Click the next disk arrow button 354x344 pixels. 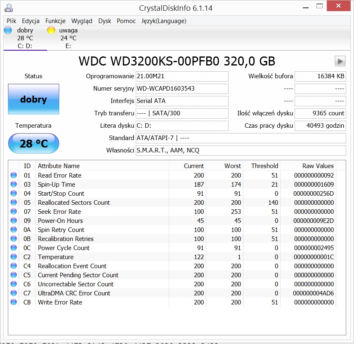[340, 61]
